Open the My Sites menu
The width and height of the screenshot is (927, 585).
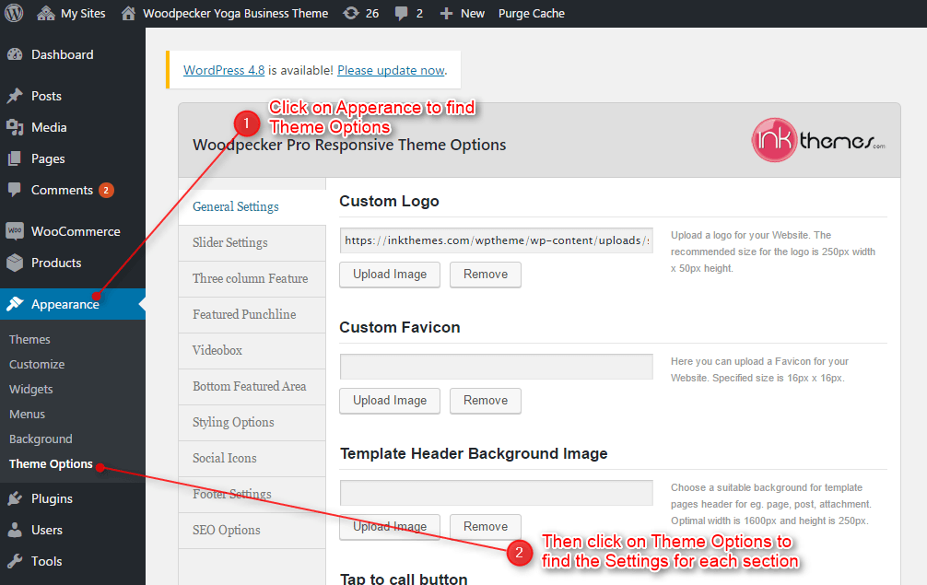pos(83,13)
